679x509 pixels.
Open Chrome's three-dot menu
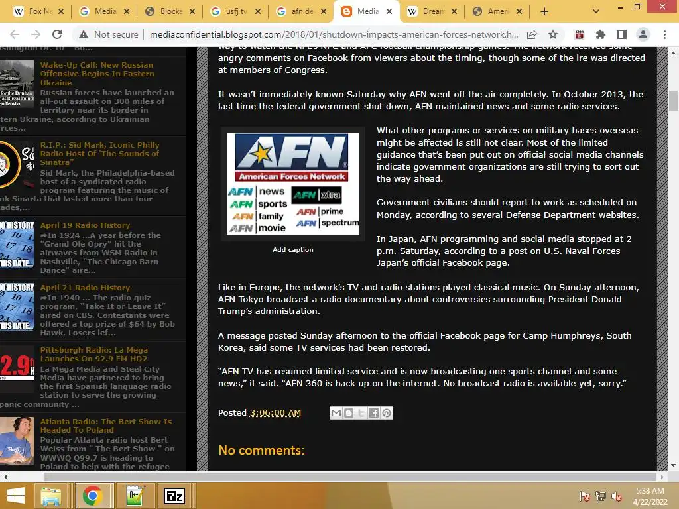pos(664,34)
